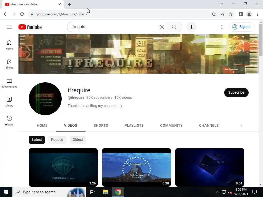The width and height of the screenshot is (263, 197).
Task: Open the Warner Bros 1:26 video thumbnail
Action: (x=63, y=167)
